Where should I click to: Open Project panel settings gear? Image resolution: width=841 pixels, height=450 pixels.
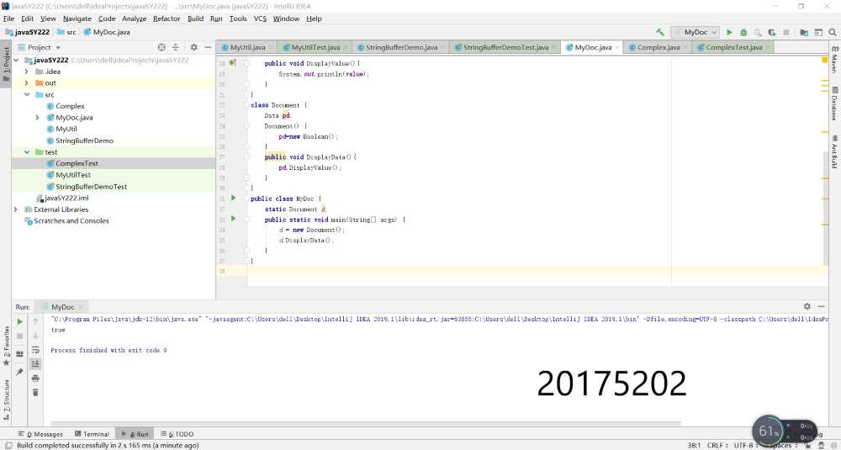tap(193, 47)
